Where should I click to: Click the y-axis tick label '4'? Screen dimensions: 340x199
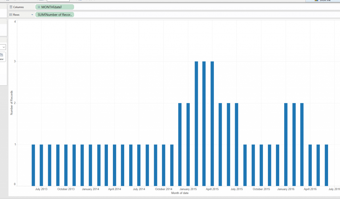[15, 22]
